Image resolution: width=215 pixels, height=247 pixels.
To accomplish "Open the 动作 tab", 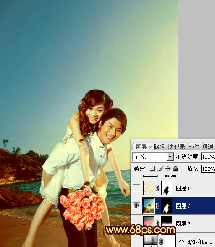I will 194,147.
